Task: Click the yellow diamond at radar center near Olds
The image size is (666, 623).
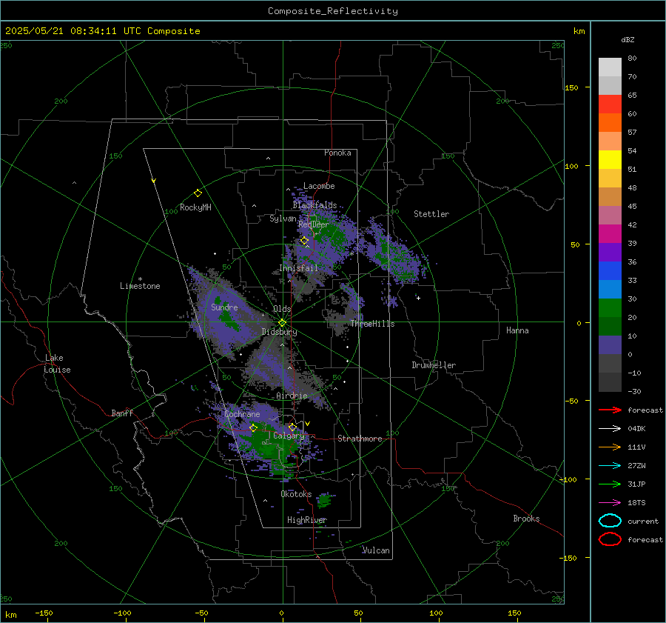Action: point(282,323)
